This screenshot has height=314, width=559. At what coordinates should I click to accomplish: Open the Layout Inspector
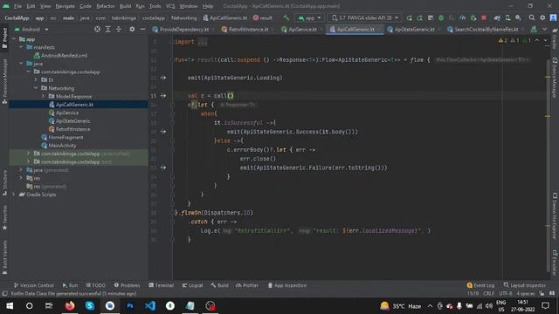click(x=524, y=285)
